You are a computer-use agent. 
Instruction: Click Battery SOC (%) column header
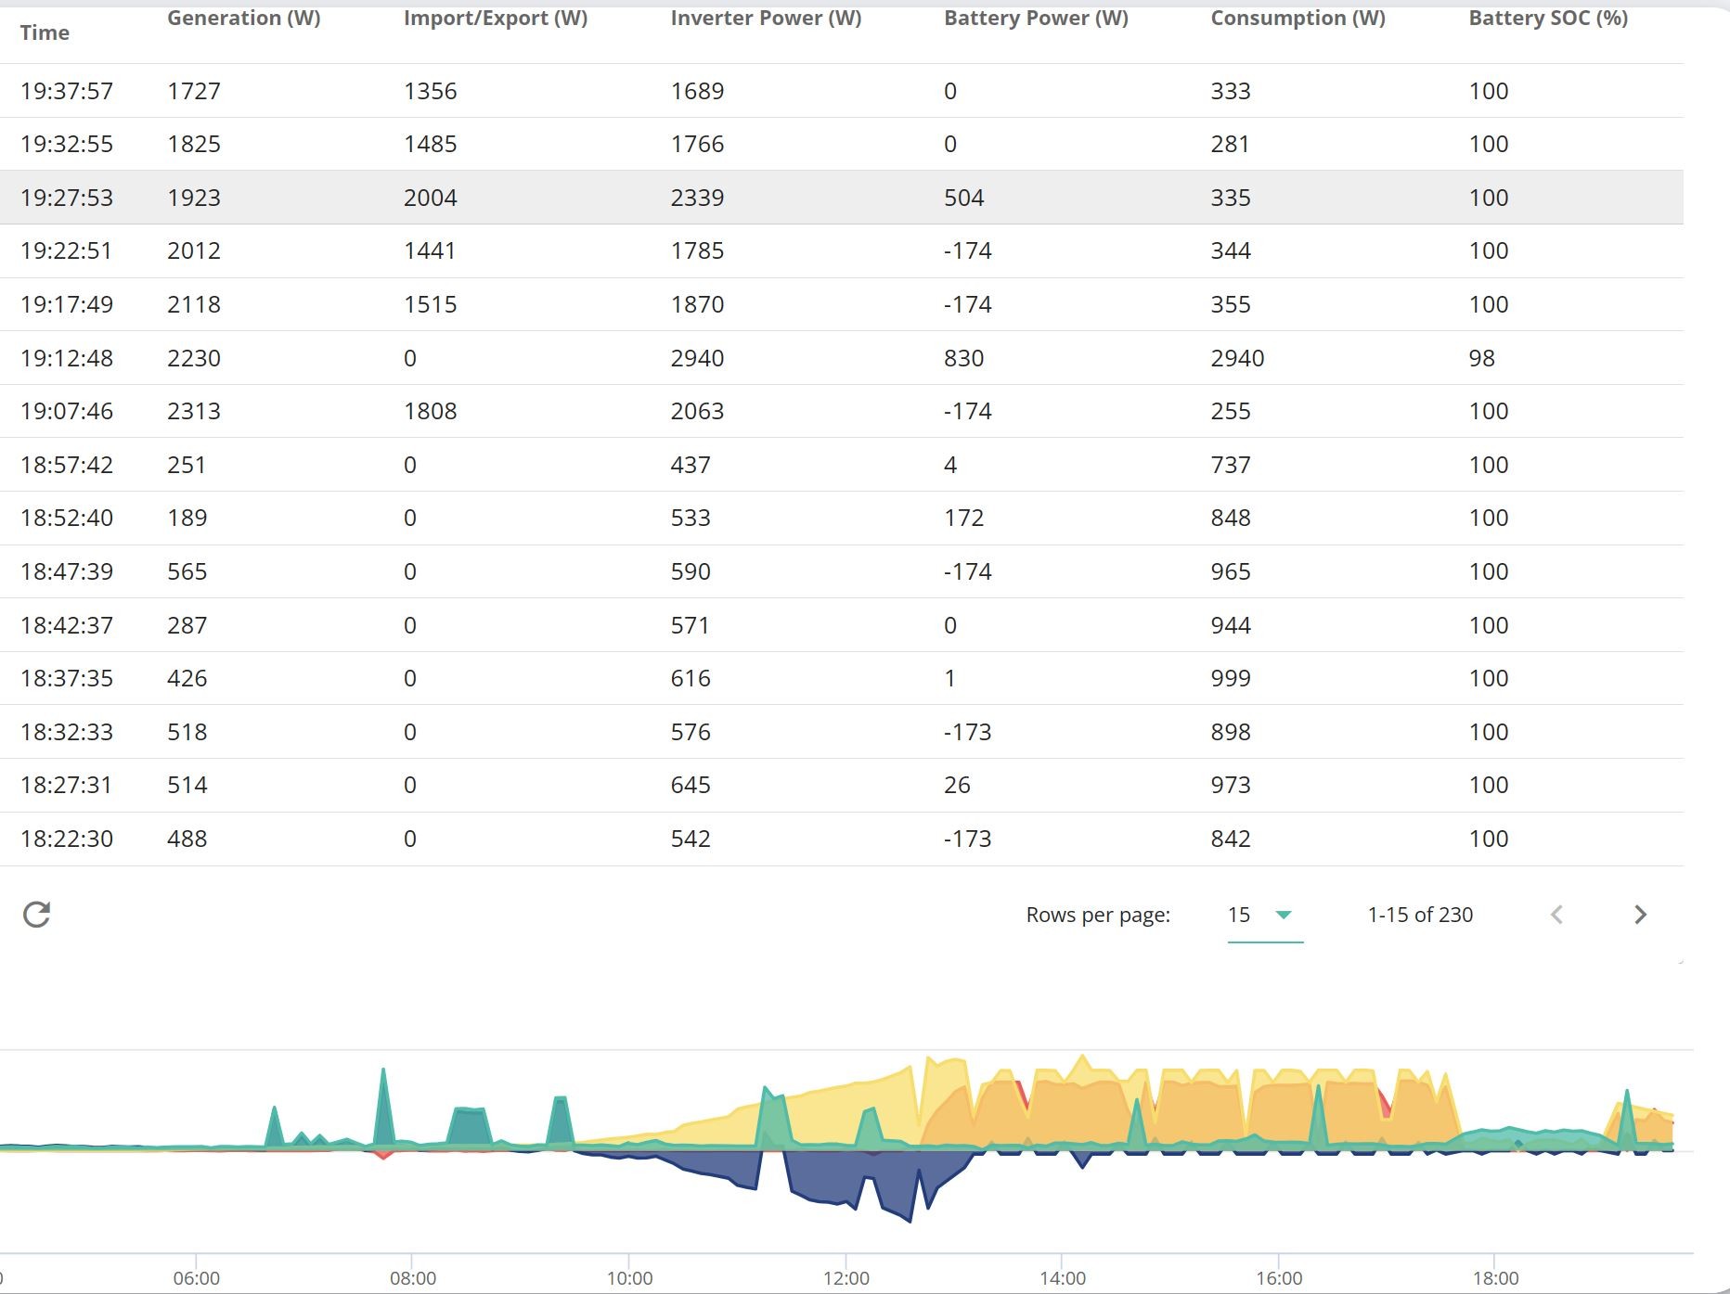pyautogui.click(x=1548, y=18)
